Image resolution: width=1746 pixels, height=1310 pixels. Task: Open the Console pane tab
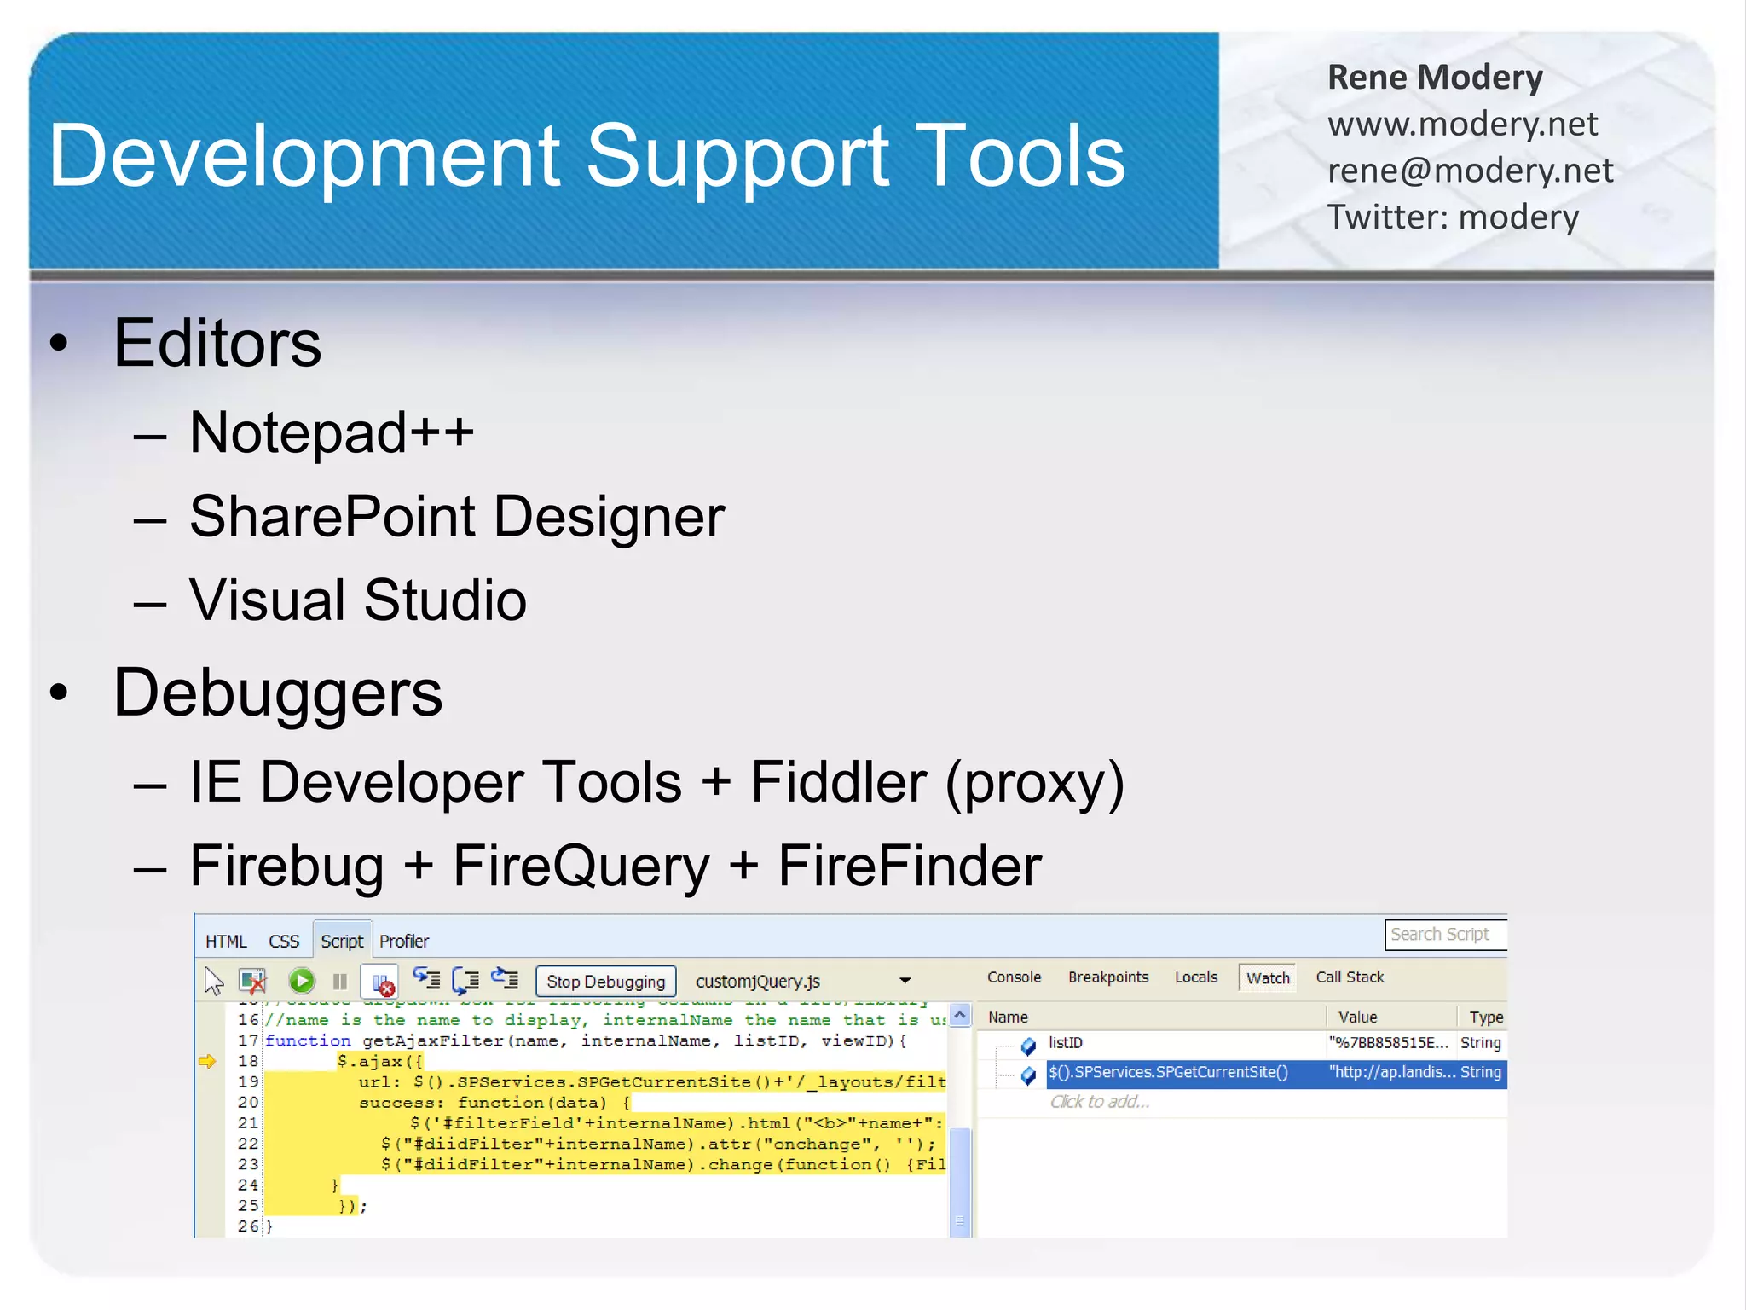click(1015, 977)
